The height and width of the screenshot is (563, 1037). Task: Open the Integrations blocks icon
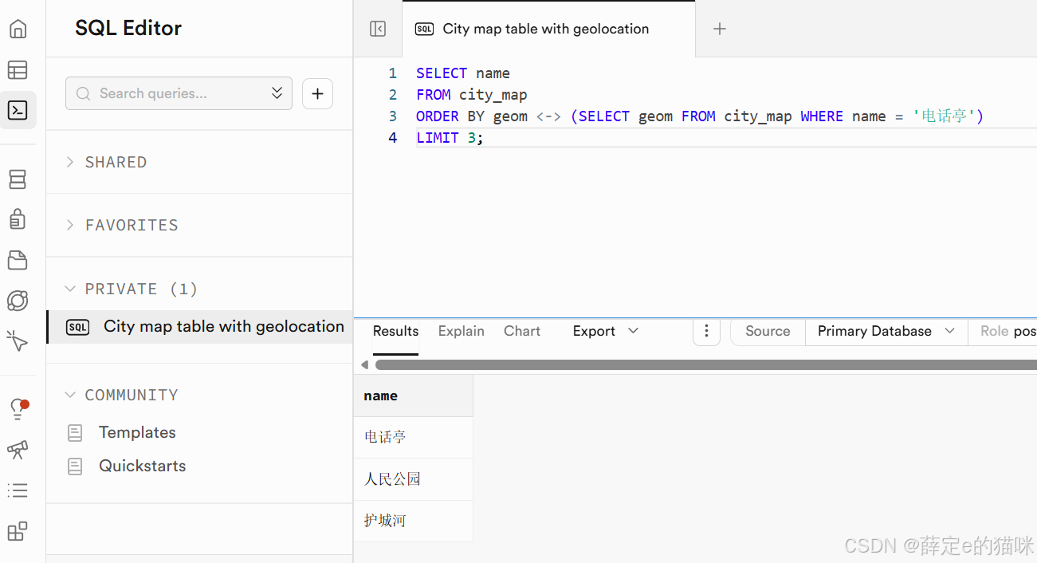pyautogui.click(x=18, y=531)
